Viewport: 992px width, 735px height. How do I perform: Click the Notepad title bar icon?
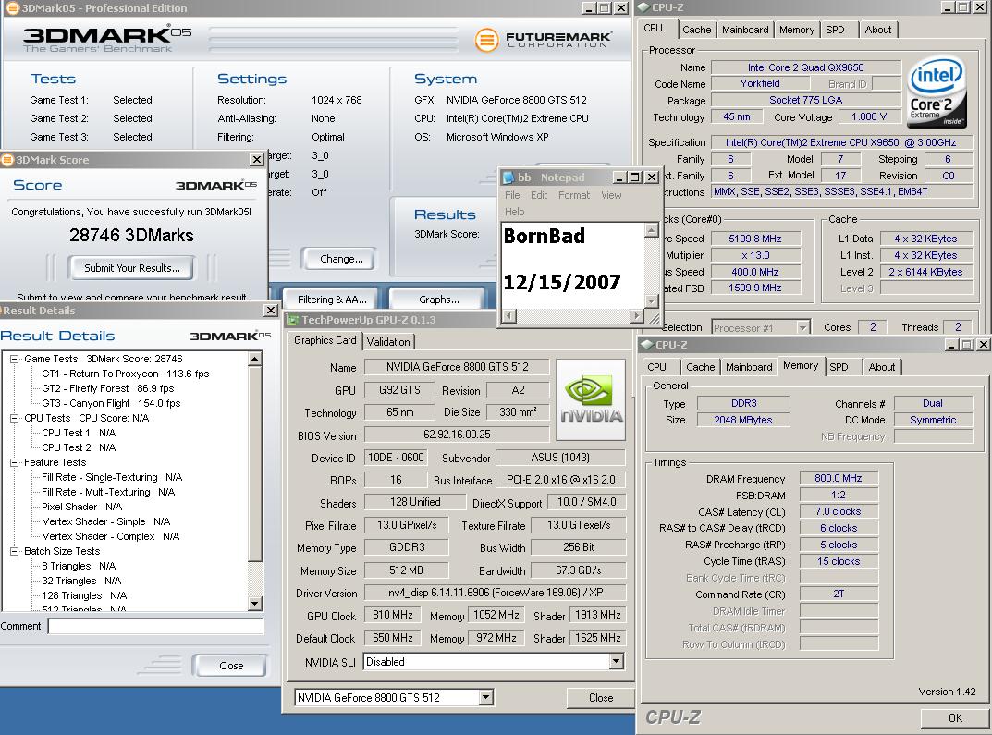tap(508, 178)
